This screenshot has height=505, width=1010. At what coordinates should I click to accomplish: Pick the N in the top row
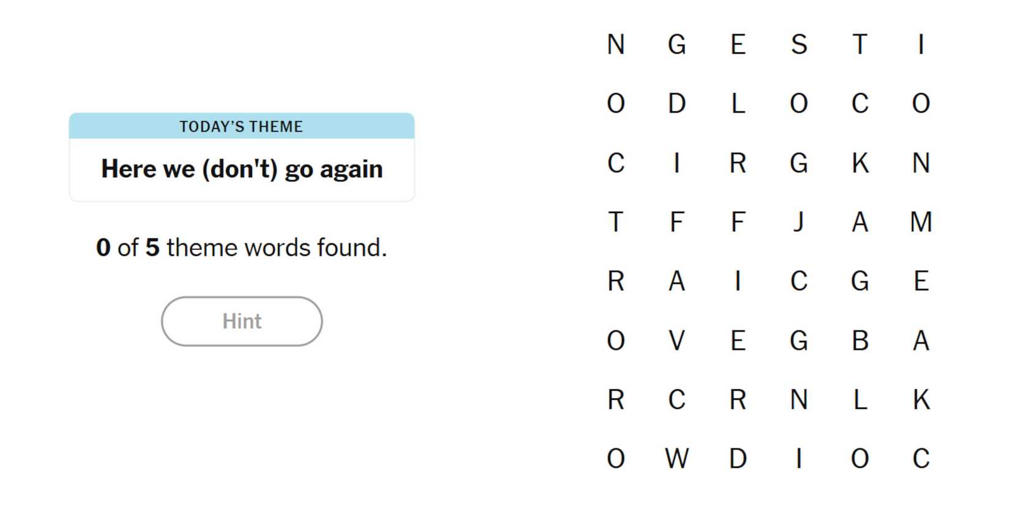click(x=616, y=45)
